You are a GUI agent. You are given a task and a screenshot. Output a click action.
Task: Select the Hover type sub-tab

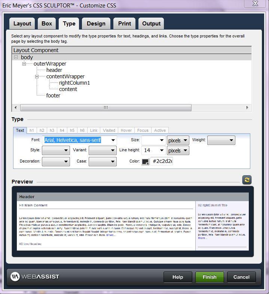[x=126, y=130]
